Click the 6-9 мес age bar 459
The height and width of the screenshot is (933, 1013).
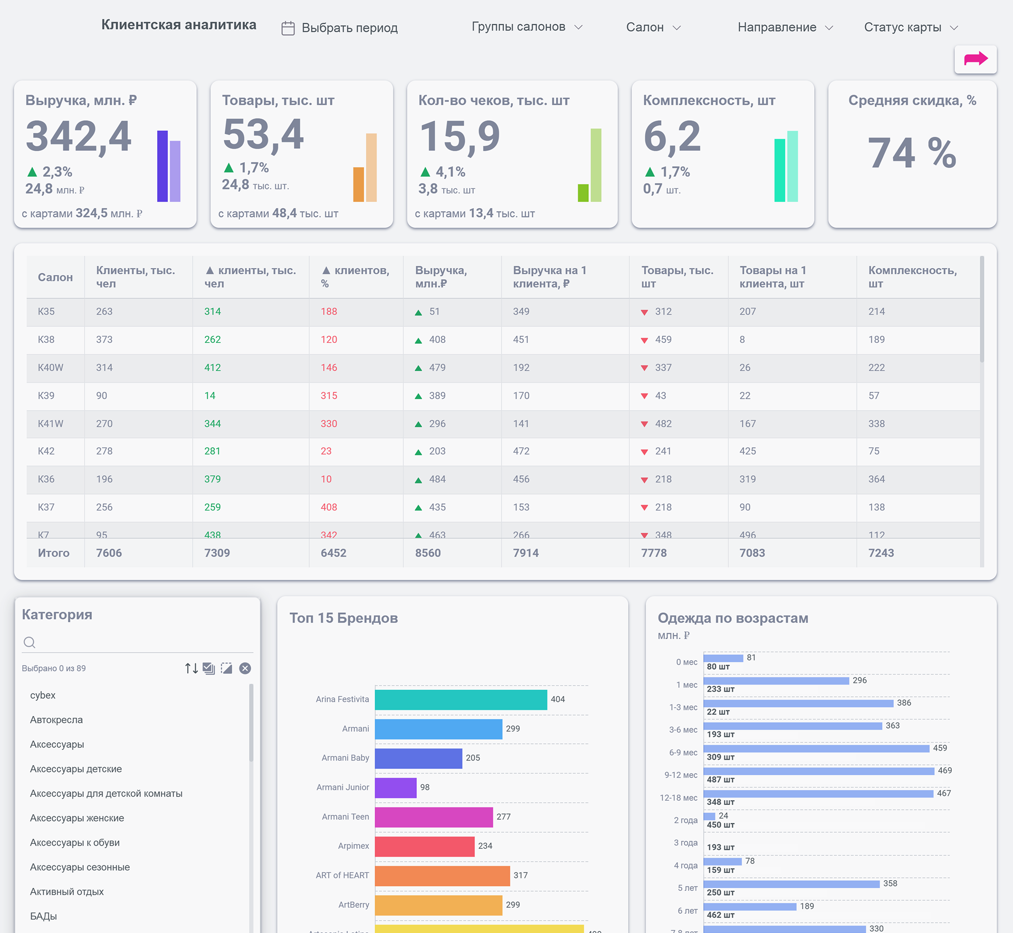[x=816, y=748]
